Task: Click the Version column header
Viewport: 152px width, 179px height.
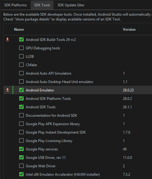Action: pos(129,29)
